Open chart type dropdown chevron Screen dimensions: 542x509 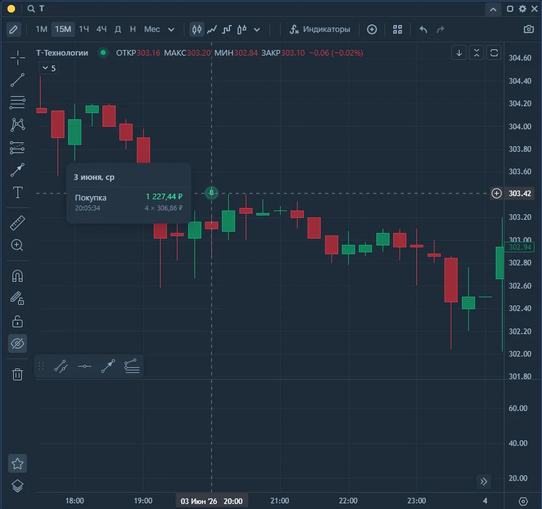click(257, 29)
